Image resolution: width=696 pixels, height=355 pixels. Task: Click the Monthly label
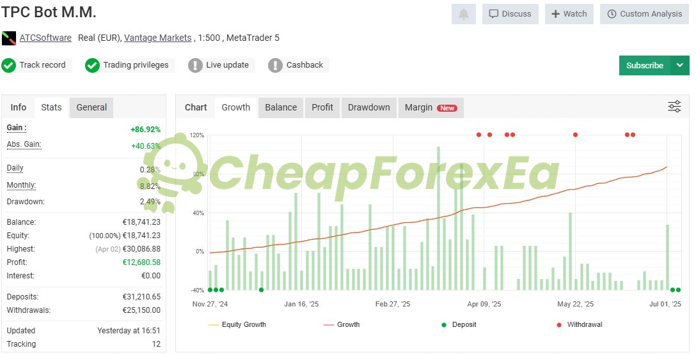(21, 185)
